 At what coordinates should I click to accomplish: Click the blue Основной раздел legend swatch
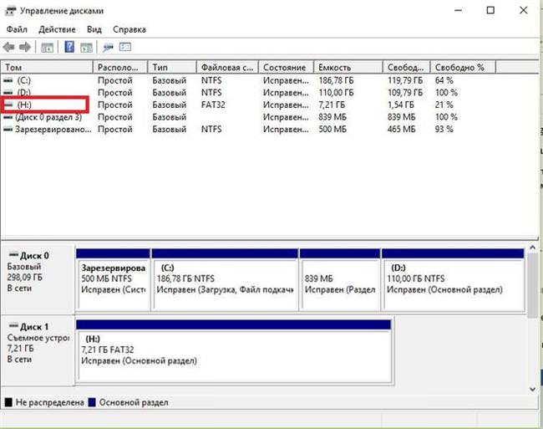(92, 402)
